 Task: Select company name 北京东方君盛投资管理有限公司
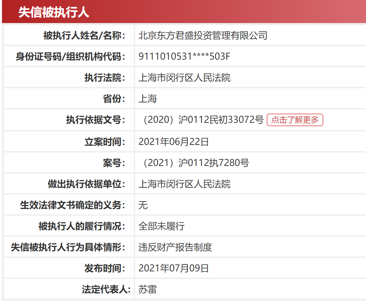[x=203, y=36]
